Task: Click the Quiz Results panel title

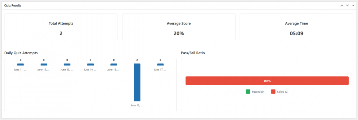Action: [13, 5]
